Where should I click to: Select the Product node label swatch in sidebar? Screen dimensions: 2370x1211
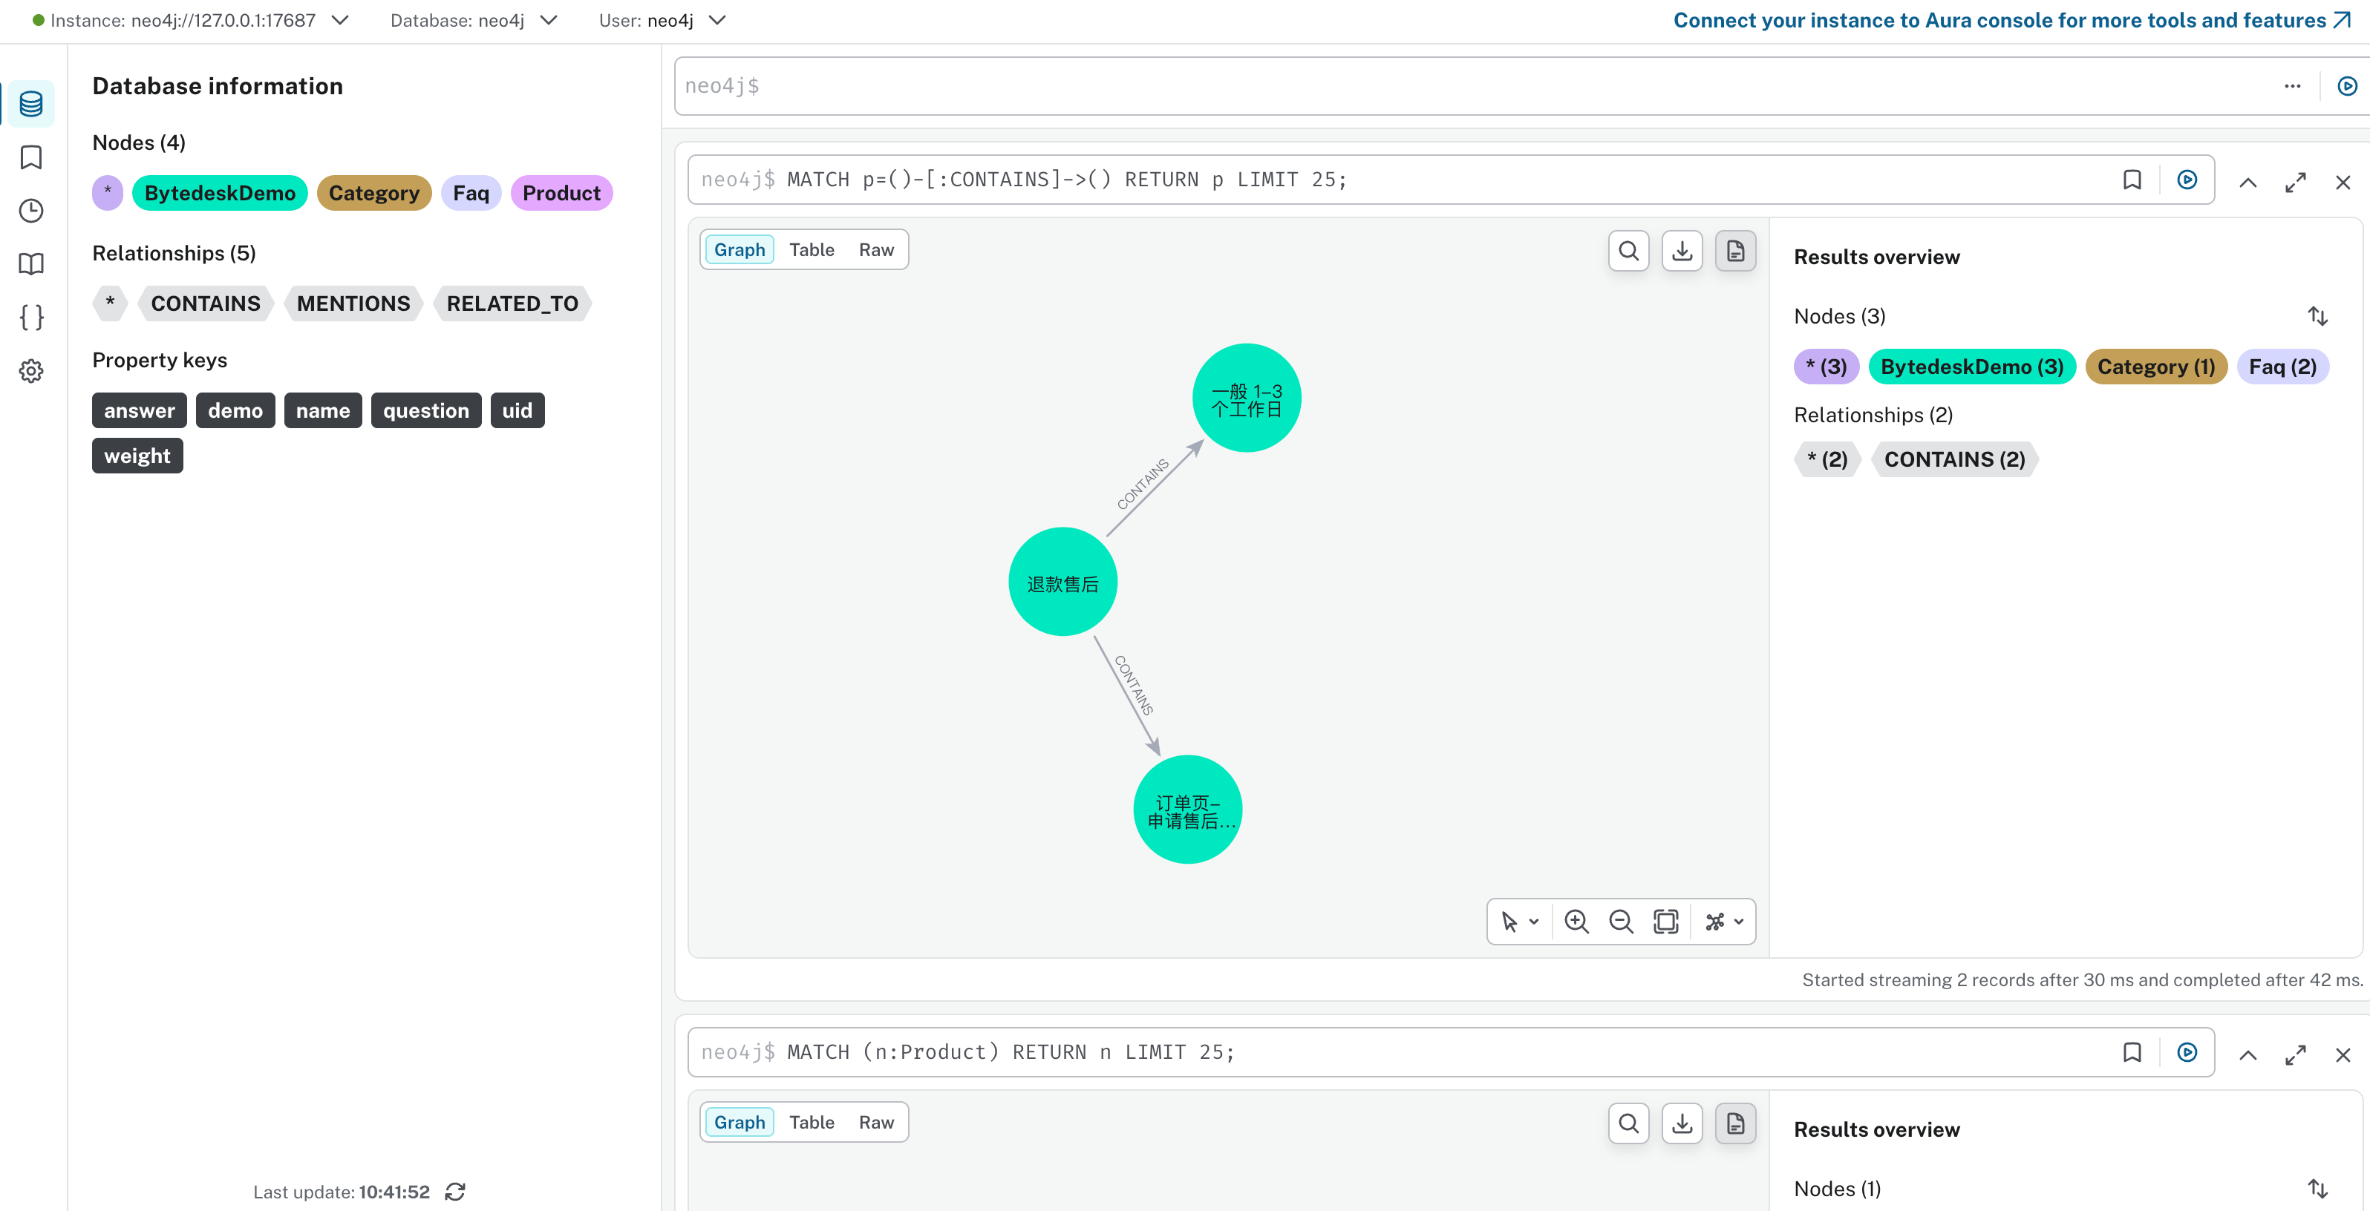561,193
